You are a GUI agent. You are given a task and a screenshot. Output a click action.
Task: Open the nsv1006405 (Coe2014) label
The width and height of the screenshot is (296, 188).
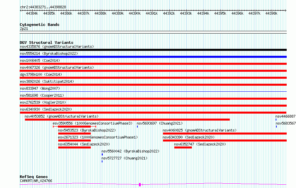[x=40, y=60]
